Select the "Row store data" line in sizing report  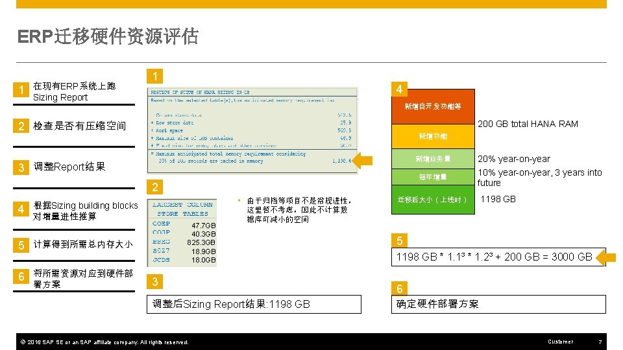[251, 122]
